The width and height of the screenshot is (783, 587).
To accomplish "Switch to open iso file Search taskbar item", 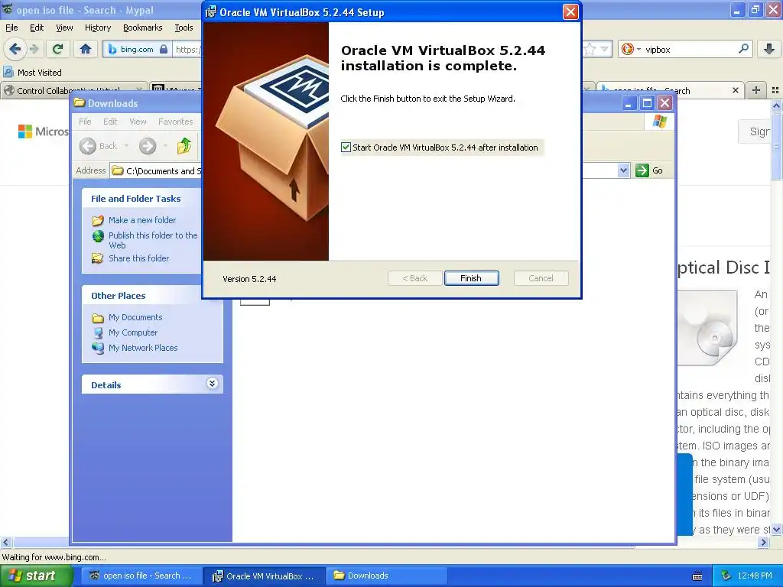I will tap(140, 576).
